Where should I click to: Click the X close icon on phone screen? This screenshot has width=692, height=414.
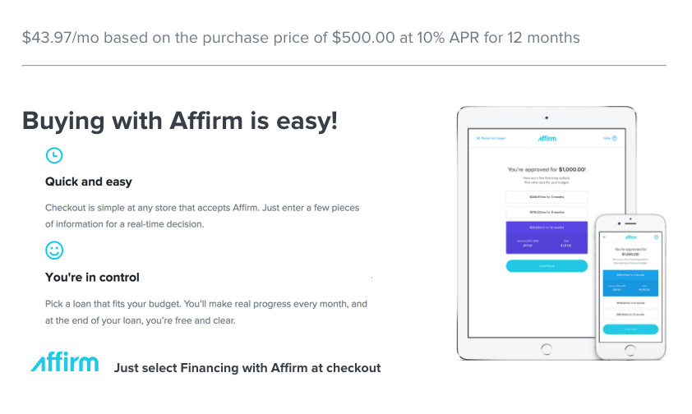[604, 237]
